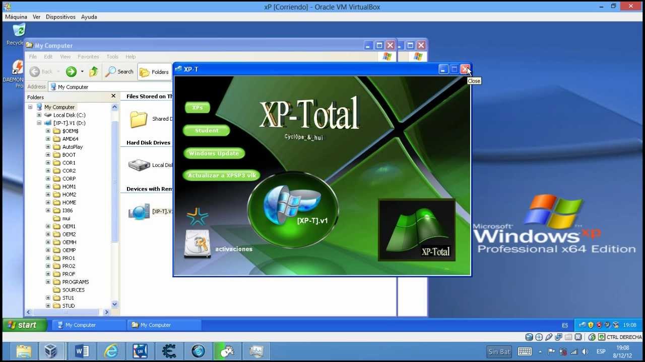The height and width of the screenshot is (362, 645).
Task: Open the Tools menu in My Computer
Action: pos(112,57)
